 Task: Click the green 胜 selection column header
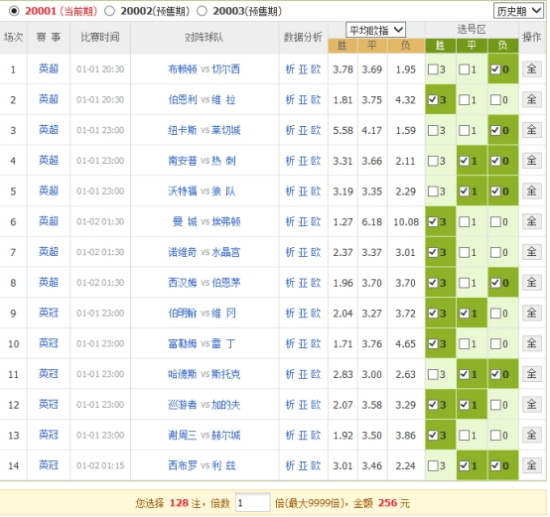(440, 46)
